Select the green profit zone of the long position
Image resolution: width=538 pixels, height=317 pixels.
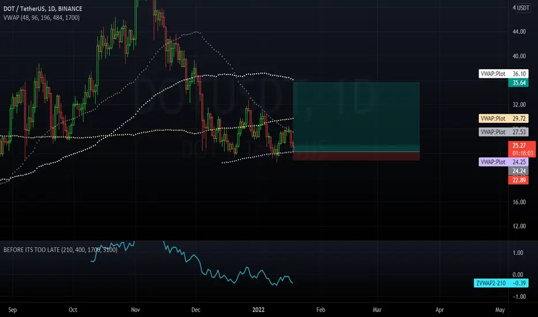click(356, 117)
